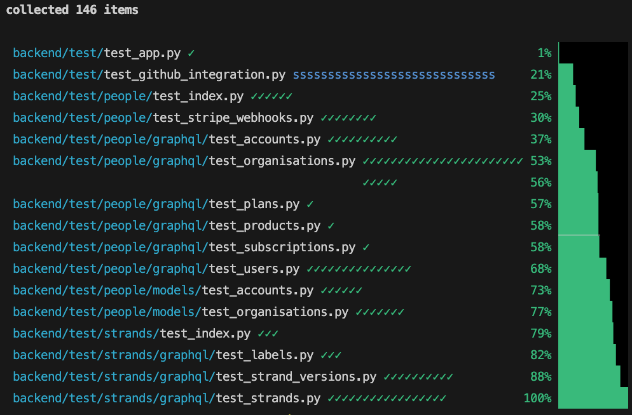The height and width of the screenshot is (415, 632).
Task: Click the 73% progress value
Action: click(x=541, y=291)
